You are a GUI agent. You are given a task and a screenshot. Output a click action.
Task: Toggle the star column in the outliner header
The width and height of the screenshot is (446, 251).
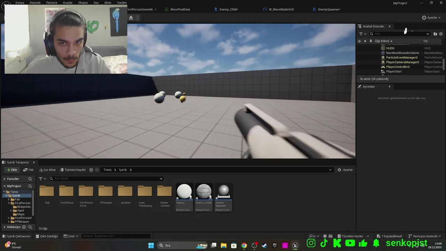[365, 41]
